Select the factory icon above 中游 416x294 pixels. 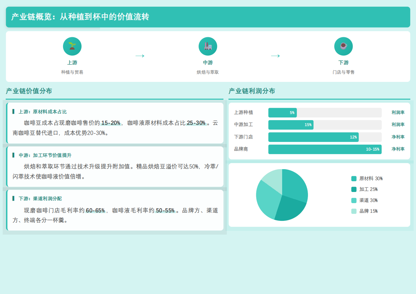pyautogui.click(x=208, y=46)
